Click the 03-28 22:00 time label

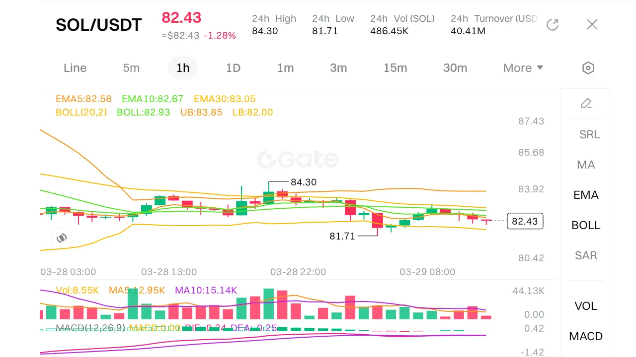[x=298, y=272]
